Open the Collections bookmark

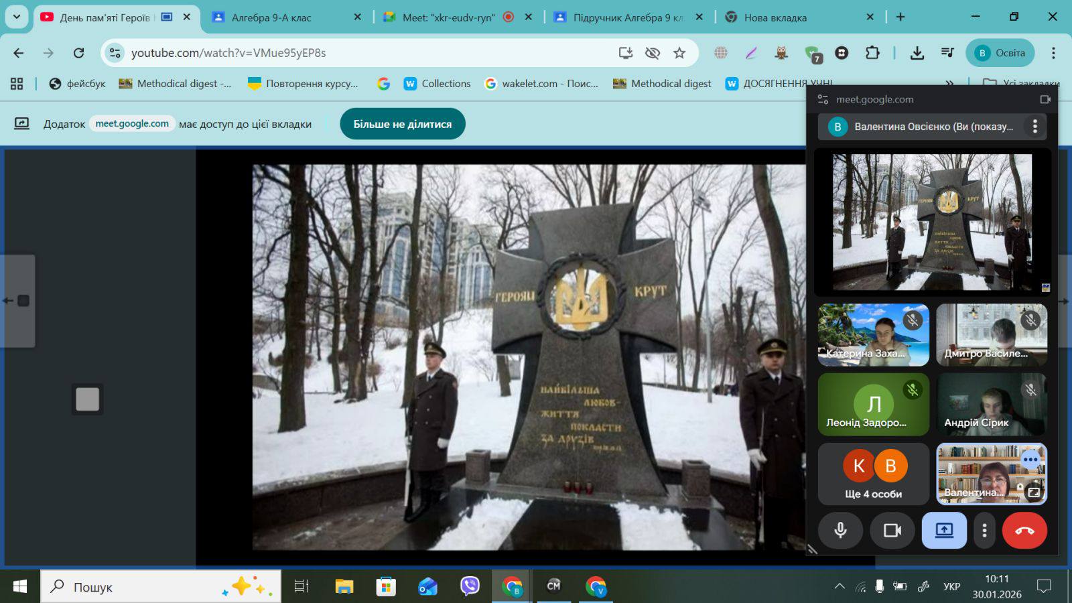438,84
